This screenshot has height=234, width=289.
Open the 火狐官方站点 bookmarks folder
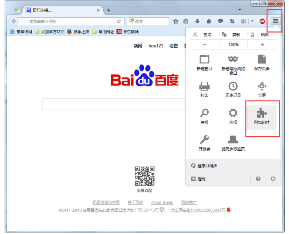(x=50, y=32)
